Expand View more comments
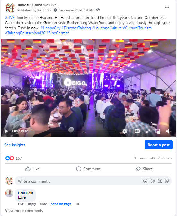 [24, 211]
